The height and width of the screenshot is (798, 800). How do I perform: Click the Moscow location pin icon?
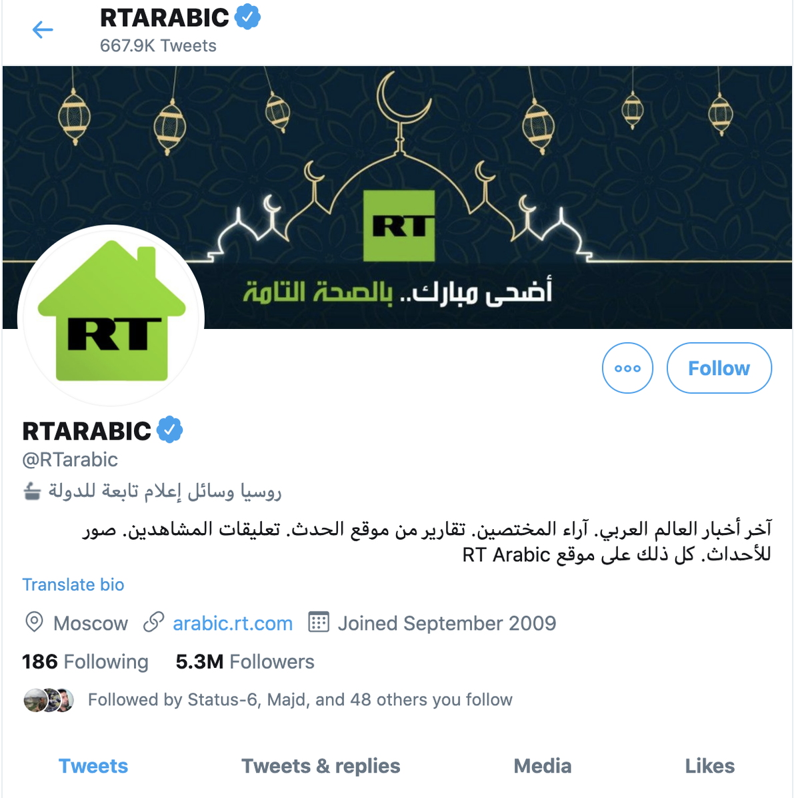pos(34,622)
